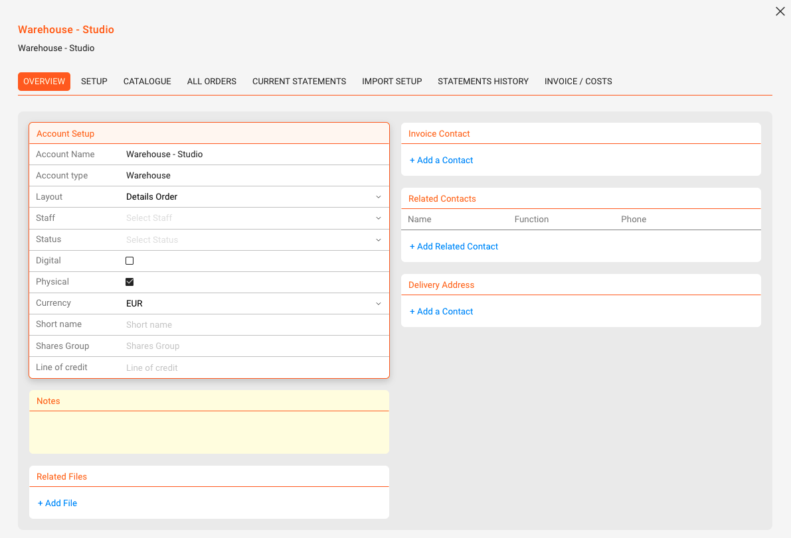
Task: Click into the Short name field
Action: [252, 325]
